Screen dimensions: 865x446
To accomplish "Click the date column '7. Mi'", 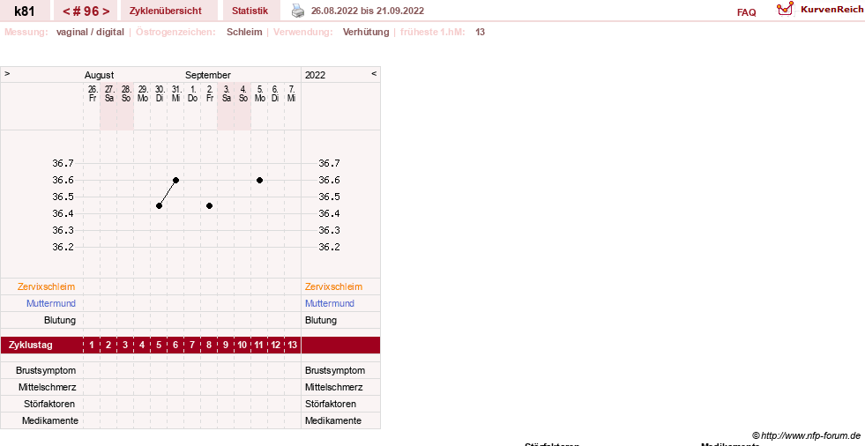I will pos(291,93).
